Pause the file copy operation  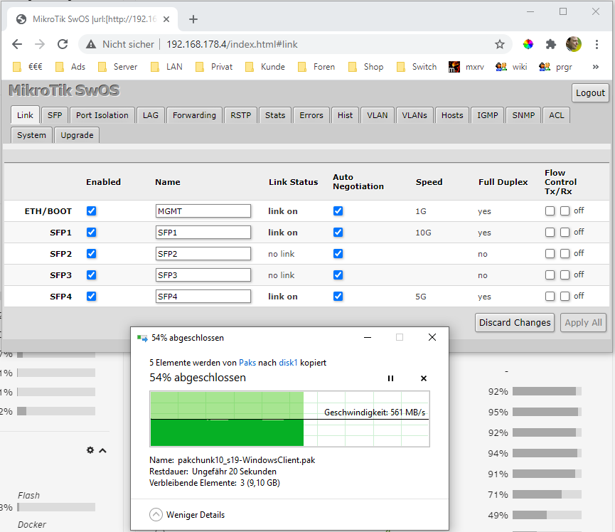[390, 378]
